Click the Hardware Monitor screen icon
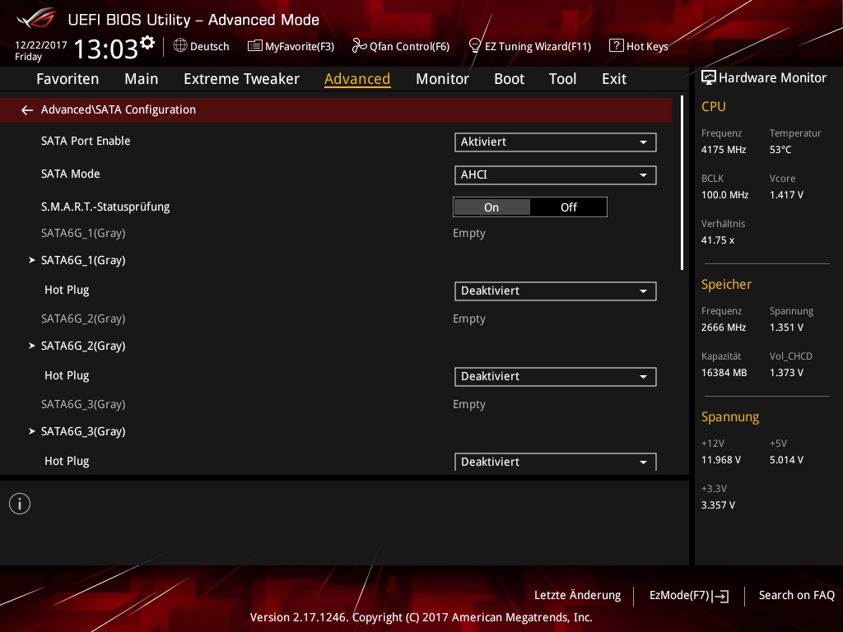The width and height of the screenshot is (843, 632). (x=709, y=78)
